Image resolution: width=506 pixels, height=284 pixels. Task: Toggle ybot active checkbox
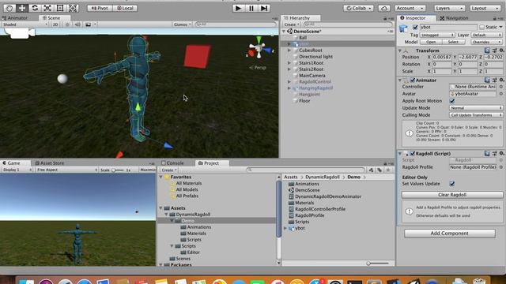point(415,27)
